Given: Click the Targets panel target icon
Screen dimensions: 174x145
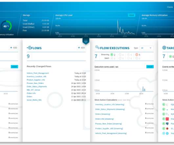Looking at the screenshot, I should [x=164, y=48].
